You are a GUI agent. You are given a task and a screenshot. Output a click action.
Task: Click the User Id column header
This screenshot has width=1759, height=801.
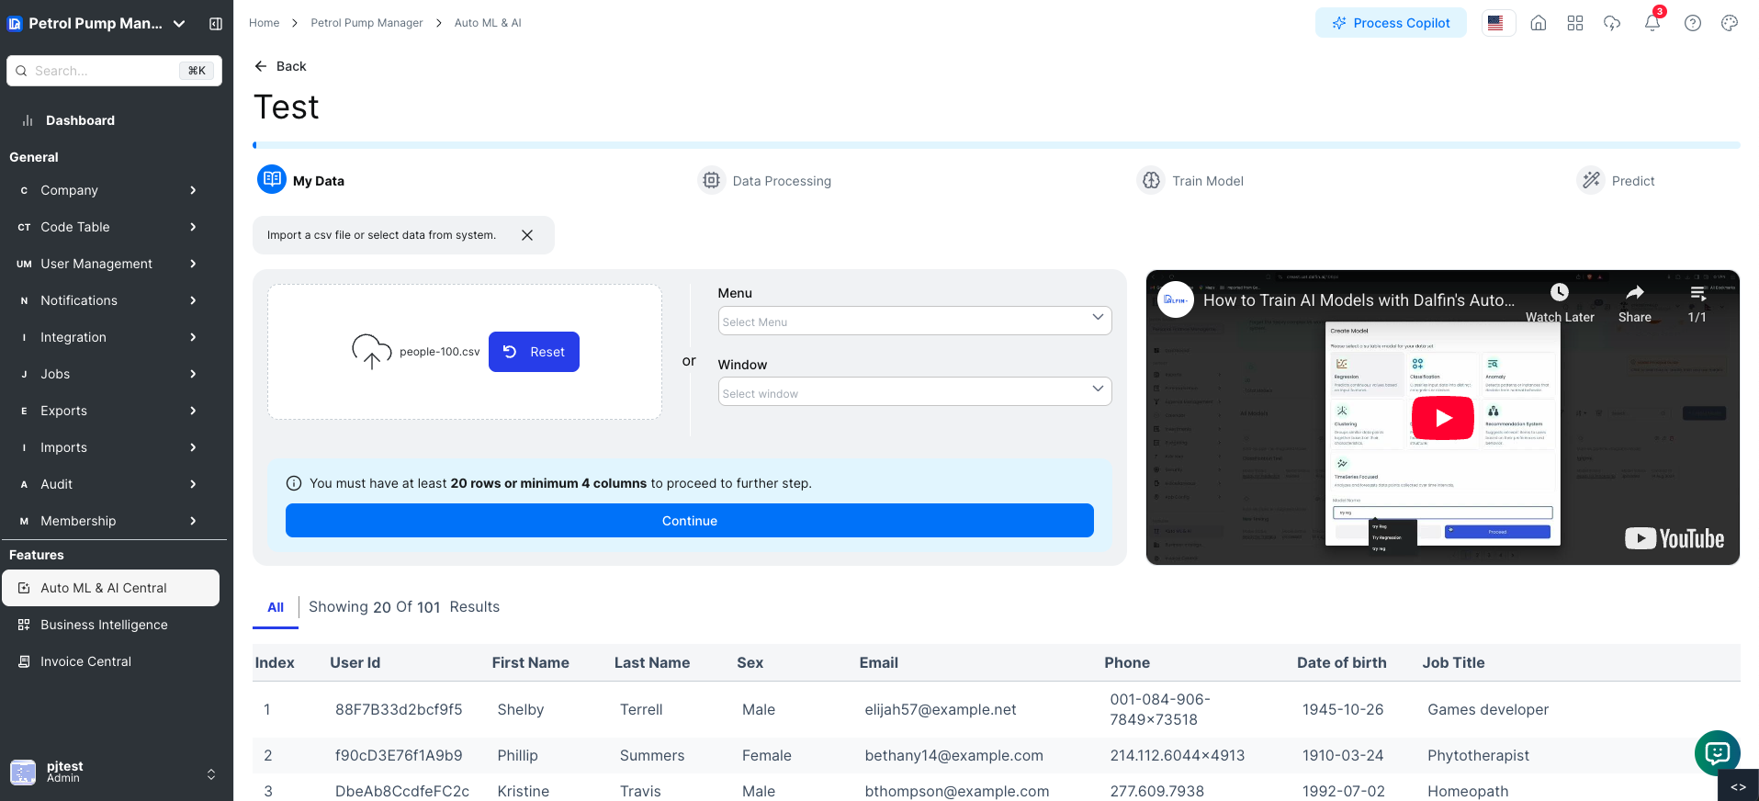point(355,662)
